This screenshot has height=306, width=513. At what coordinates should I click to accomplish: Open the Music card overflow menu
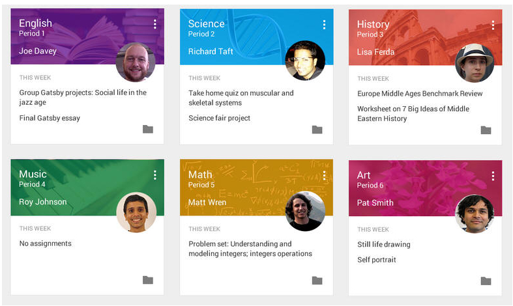(x=155, y=175)
